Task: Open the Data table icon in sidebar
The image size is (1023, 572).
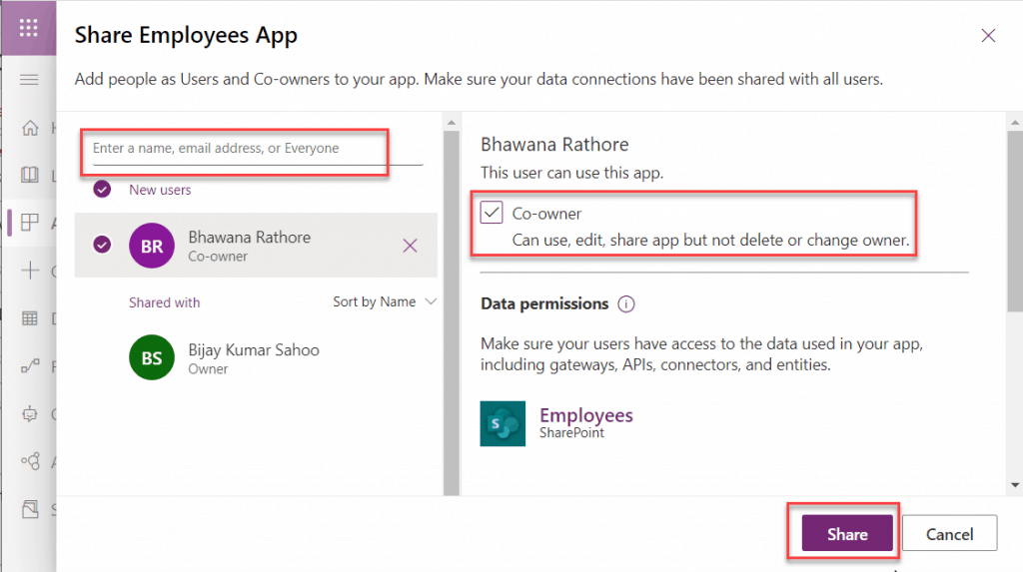Action: pos(30,318)
